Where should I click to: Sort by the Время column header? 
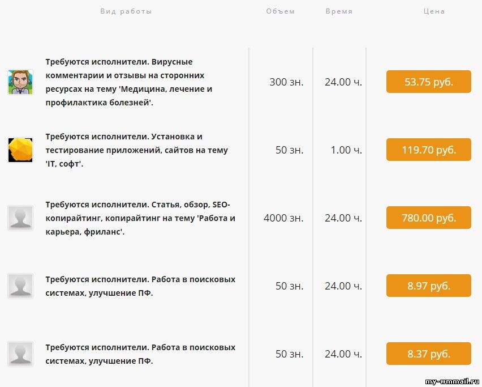(x=339, y=11)
